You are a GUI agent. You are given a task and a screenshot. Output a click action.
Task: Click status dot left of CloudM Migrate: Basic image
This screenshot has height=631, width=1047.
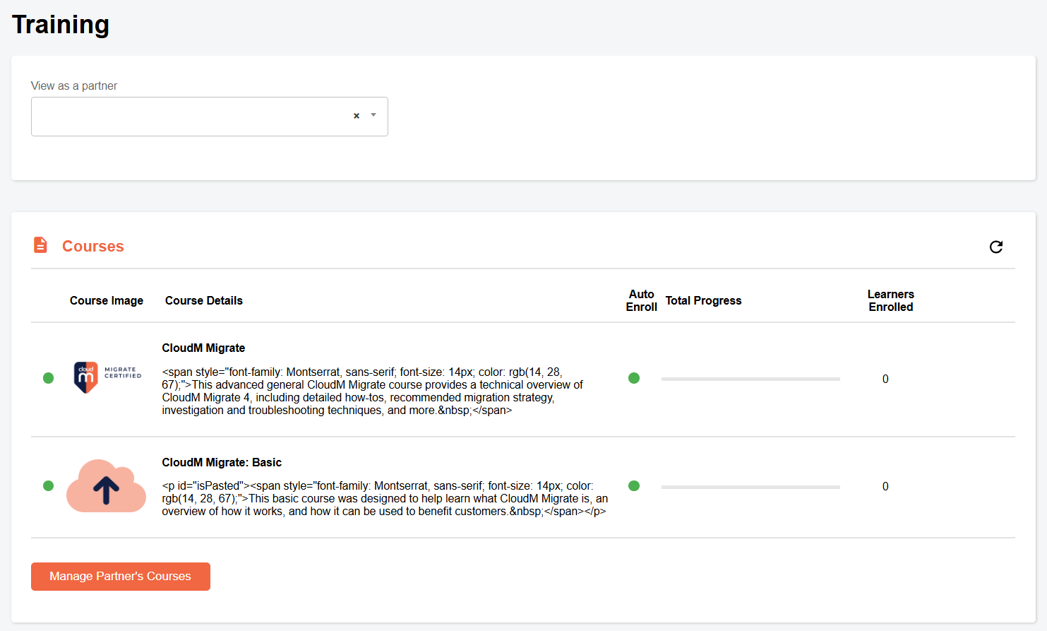pos(49,486)
